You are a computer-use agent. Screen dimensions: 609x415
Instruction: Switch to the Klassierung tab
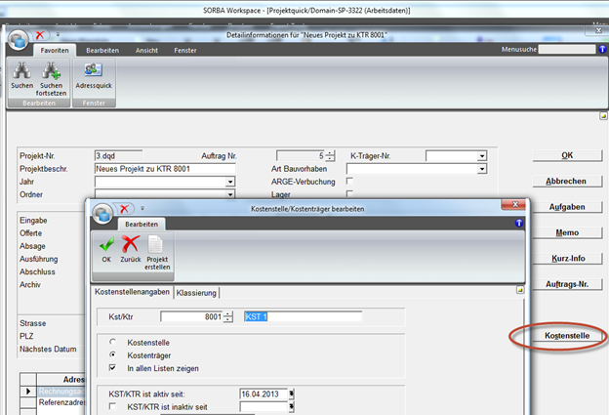[x=196, y=293]
